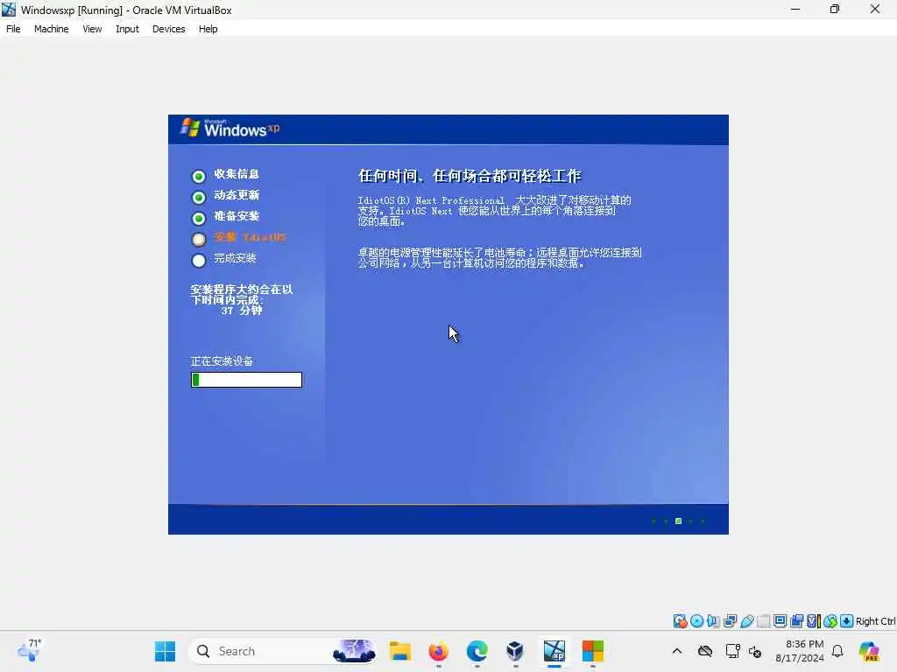Click the display monitor status icon

[780, 621]
